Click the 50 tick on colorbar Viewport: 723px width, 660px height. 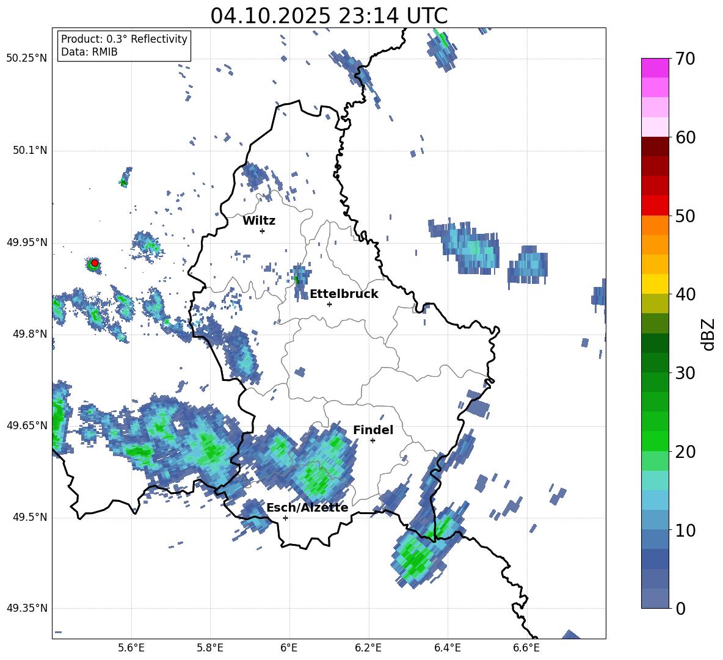click(685, 216)
